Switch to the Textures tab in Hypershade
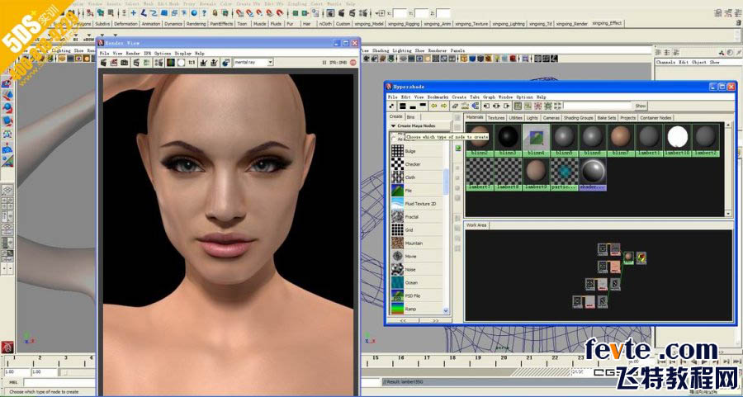This screenshot has width=743, height=397. (x=495, y=117)
